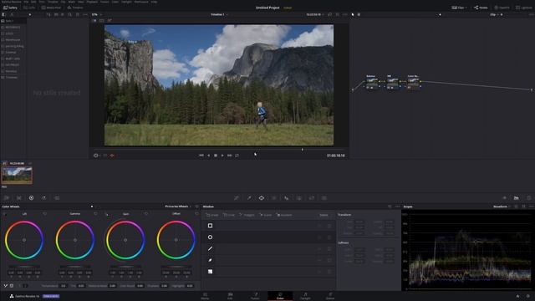Screen dimensions: 535x301
Task: Open the Color Wheels circle palette icon
Action: (x=32, y=198)
